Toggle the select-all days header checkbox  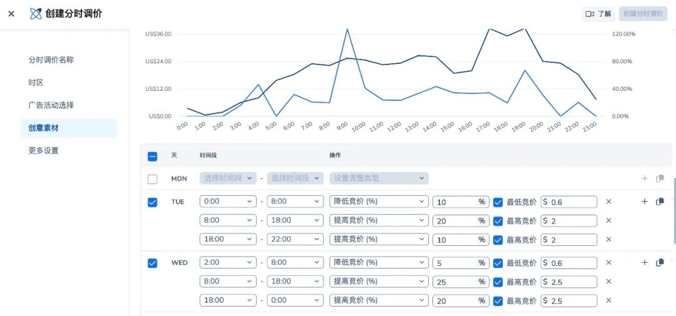pos(152,156)
